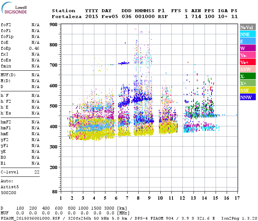
Task: Click the Ion2Png 1.3.20 version text
Action: [x=240, y=218]
